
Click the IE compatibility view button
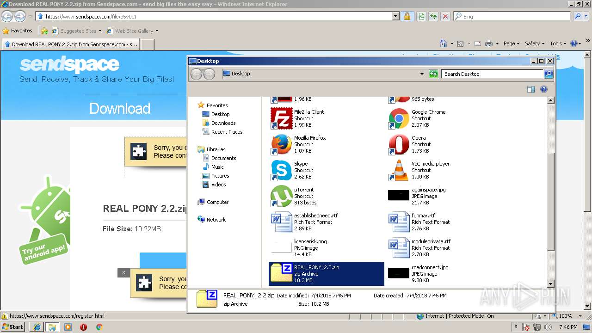[421, 16]
